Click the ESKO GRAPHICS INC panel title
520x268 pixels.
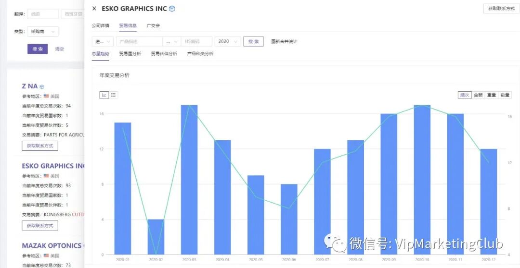pyautogui.click(x=134, y=9)
